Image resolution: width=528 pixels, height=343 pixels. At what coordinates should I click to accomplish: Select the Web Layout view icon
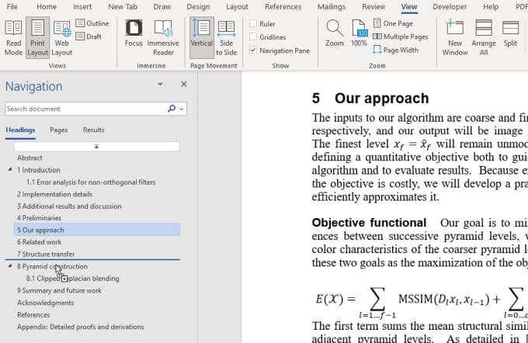tap(62, 28)
